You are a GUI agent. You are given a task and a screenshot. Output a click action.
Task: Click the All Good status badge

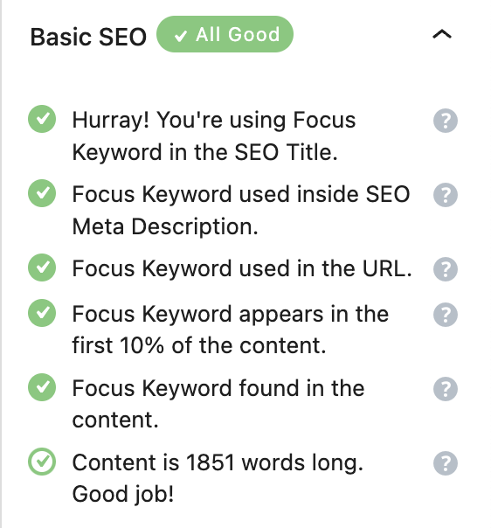tap(225, 34)
